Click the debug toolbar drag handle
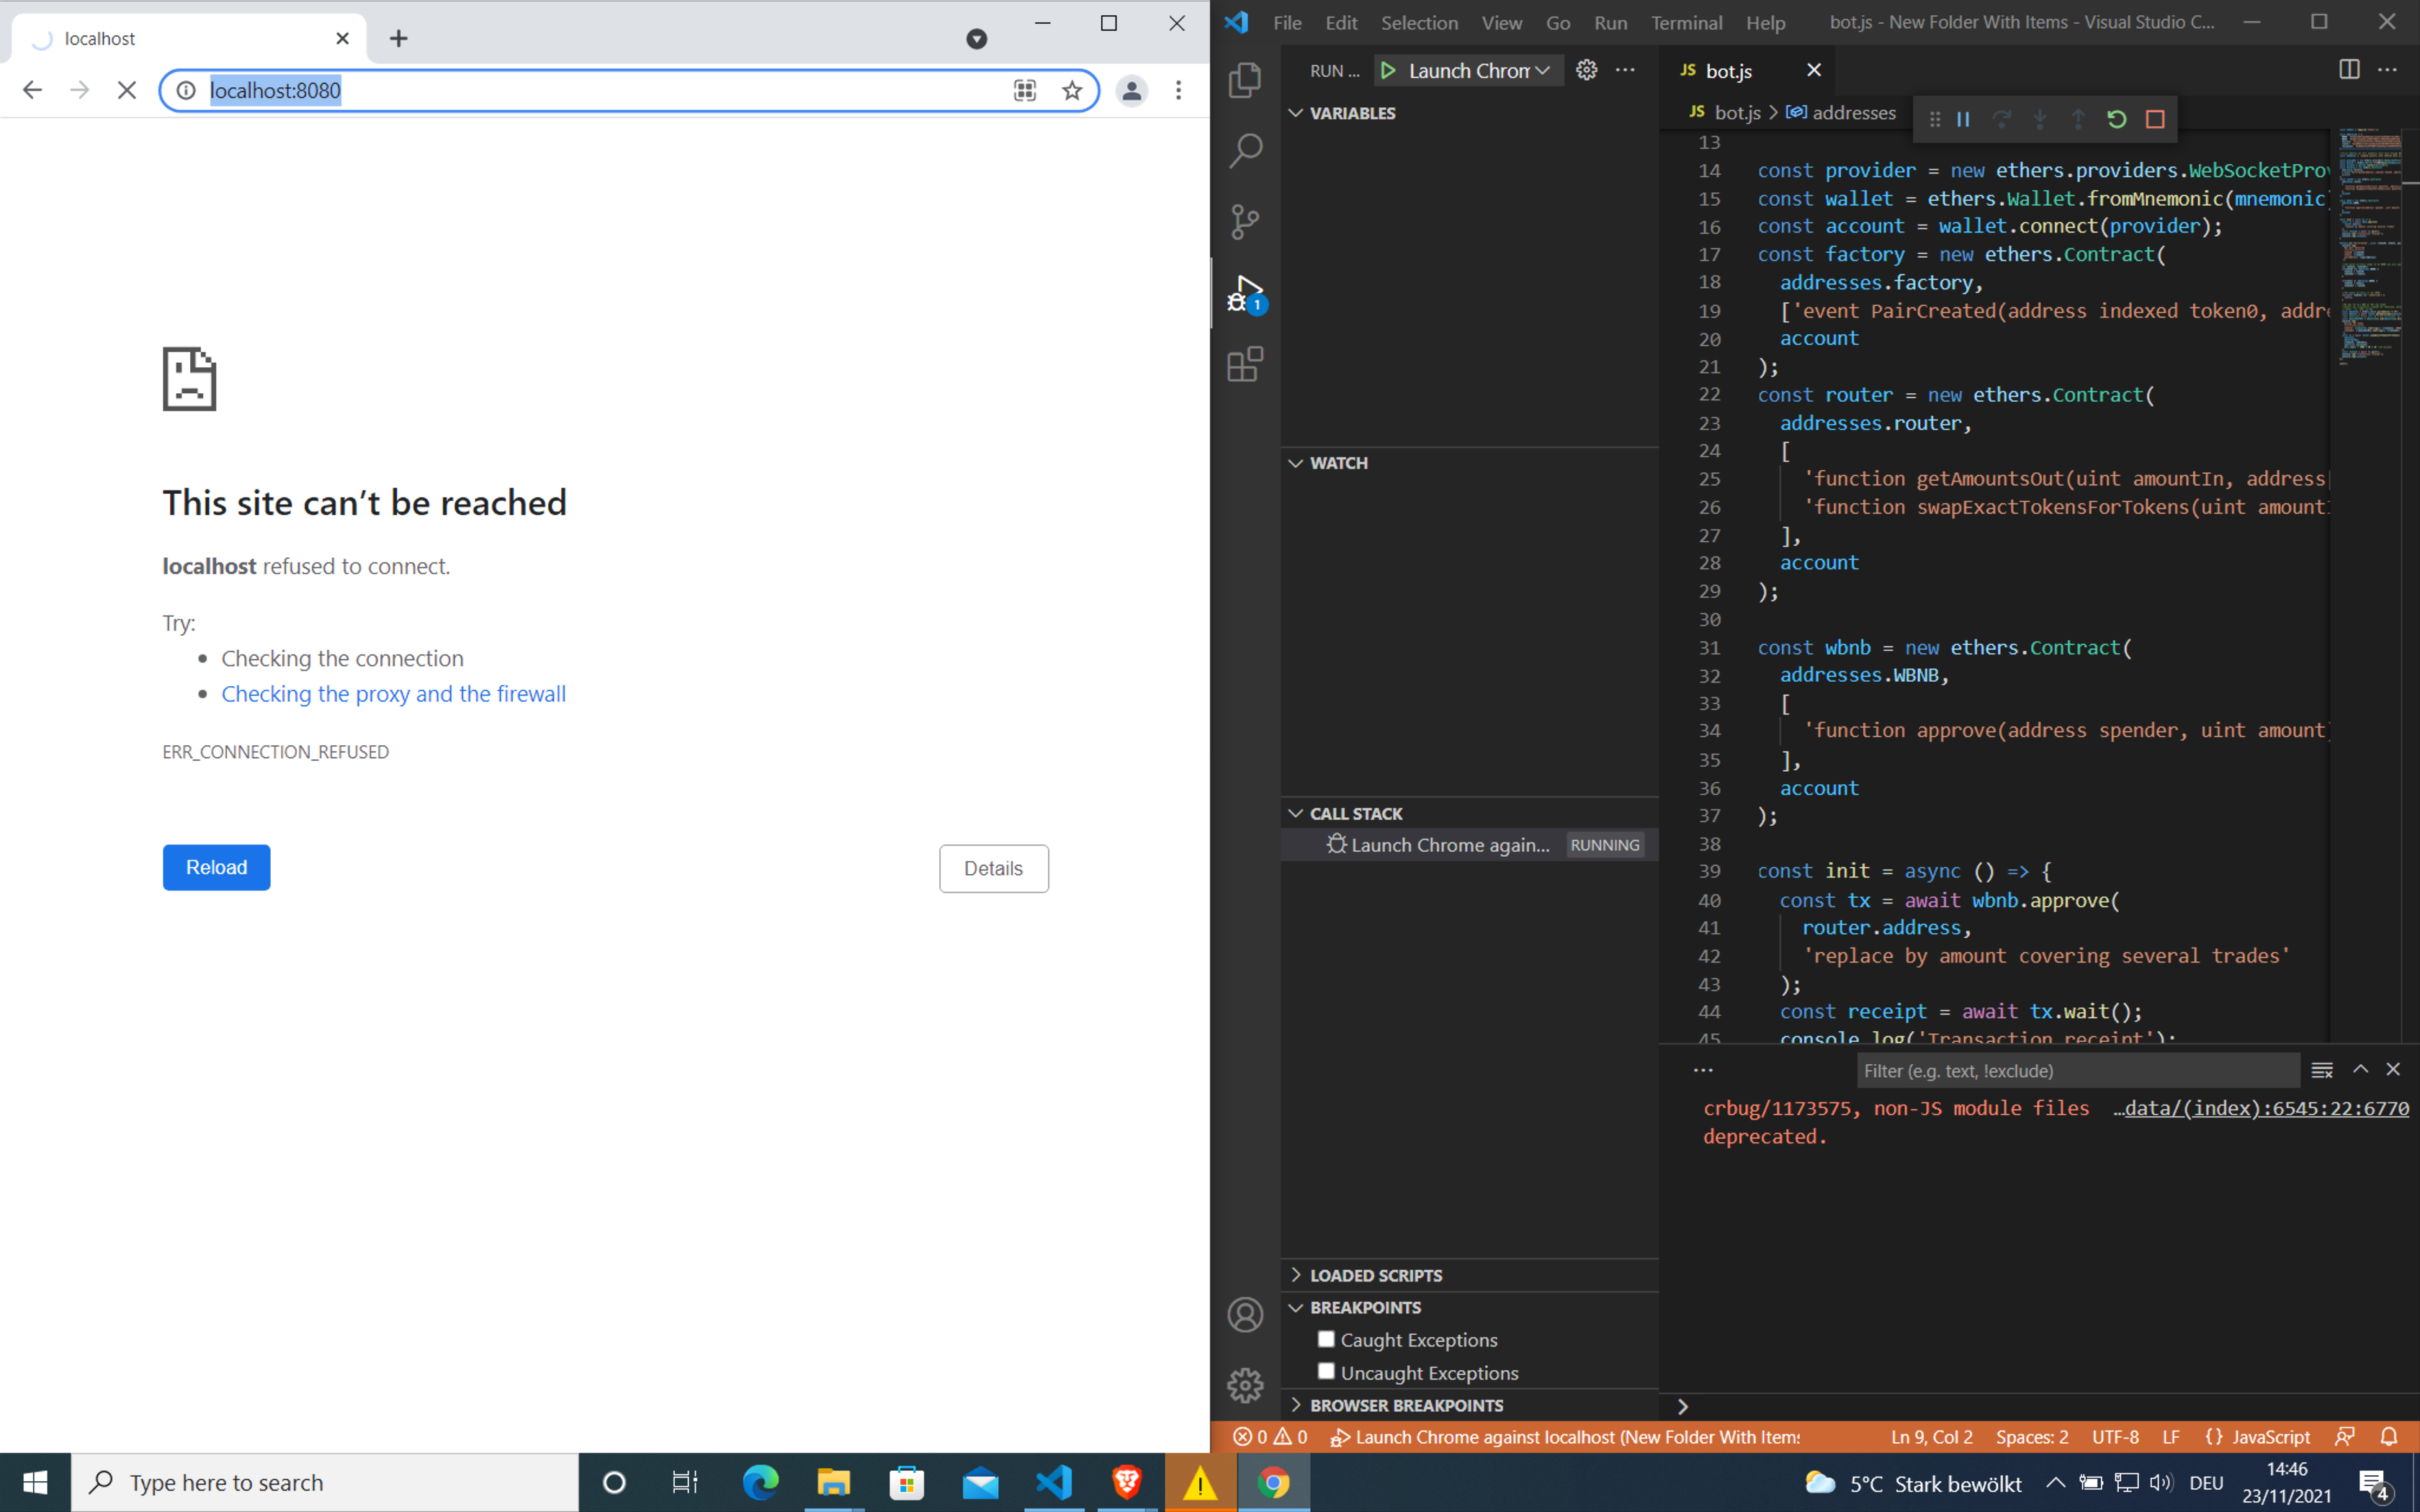2420x1512 pixels. (x=1934, y=119)
